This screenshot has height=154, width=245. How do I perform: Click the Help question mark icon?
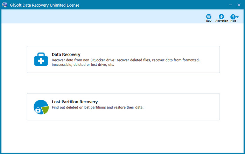[x=233, y=16]
